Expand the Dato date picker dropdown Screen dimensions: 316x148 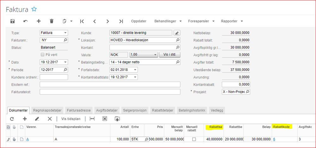click(x=65, y=62)
